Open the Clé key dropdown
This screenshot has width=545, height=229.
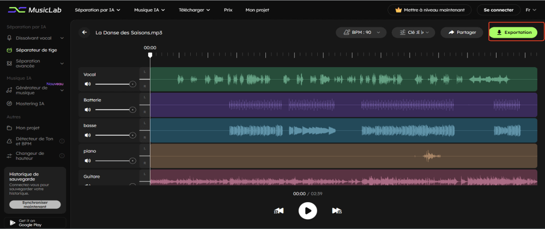click(413, 33)
